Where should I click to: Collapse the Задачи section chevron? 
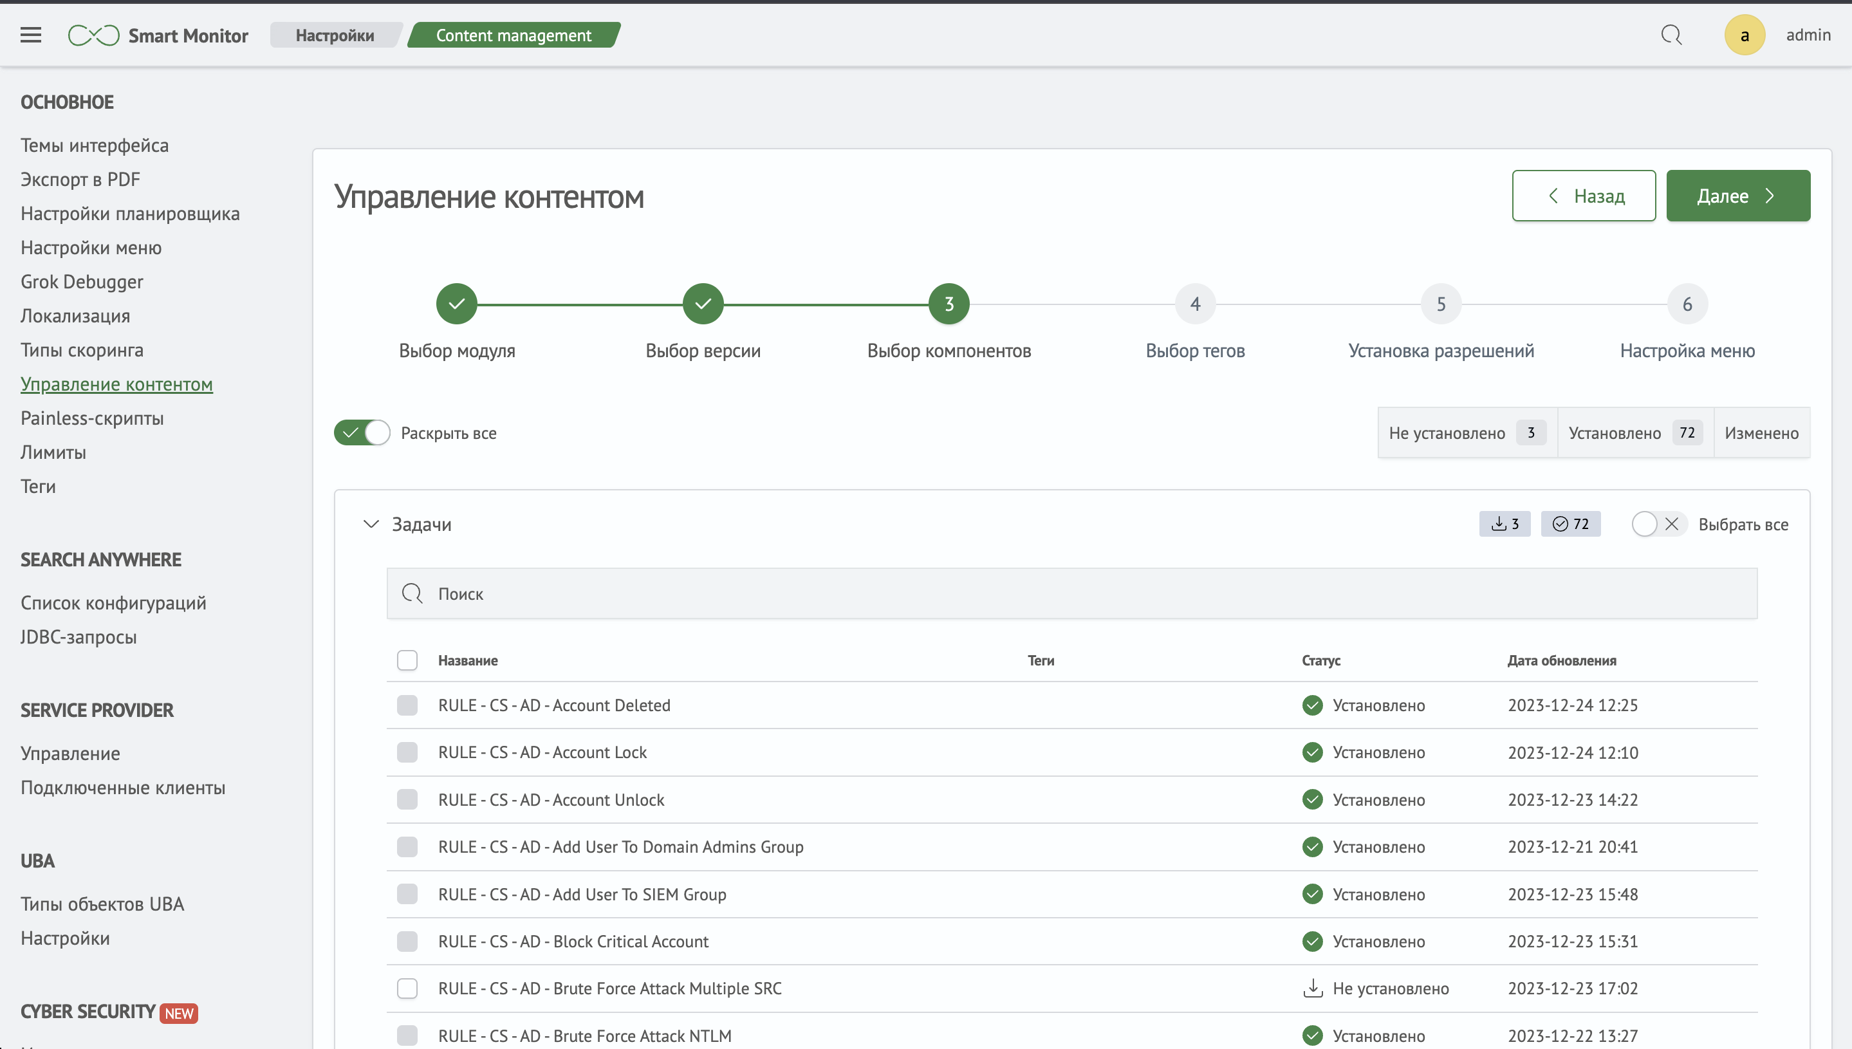[371, 524]
